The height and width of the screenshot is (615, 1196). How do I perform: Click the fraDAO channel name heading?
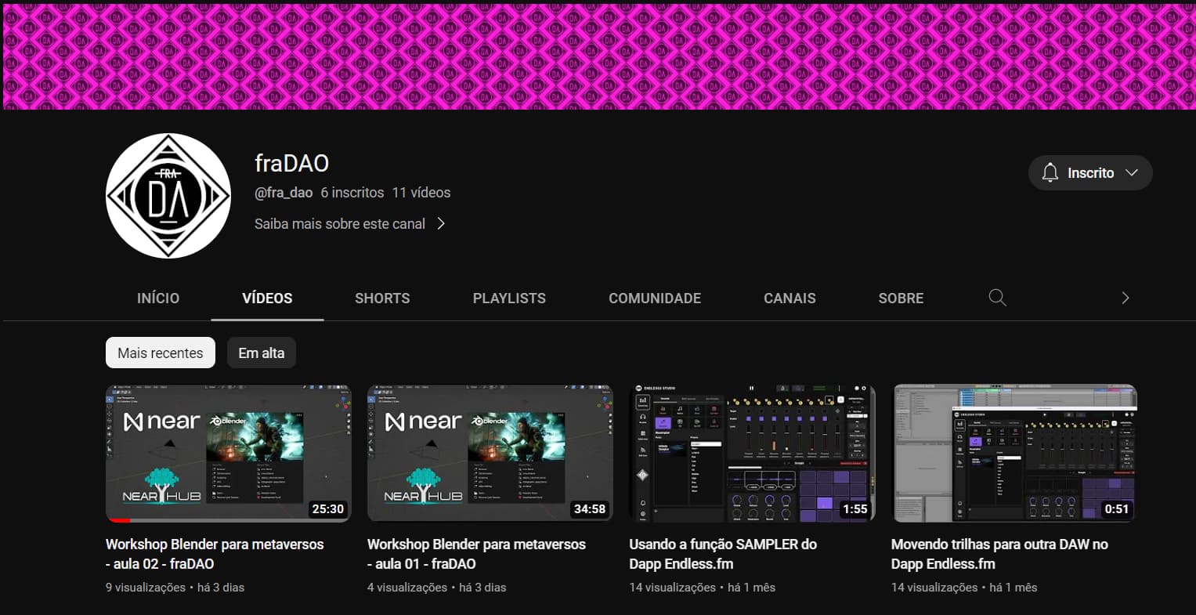(x=291, y=163)
